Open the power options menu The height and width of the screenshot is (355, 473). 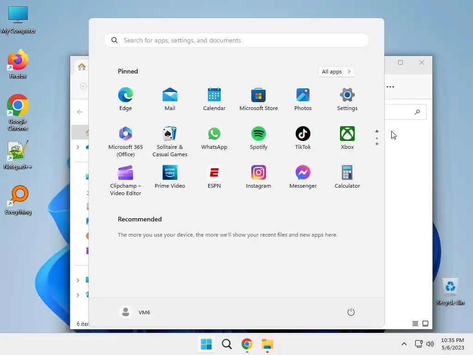coord(351,312)
